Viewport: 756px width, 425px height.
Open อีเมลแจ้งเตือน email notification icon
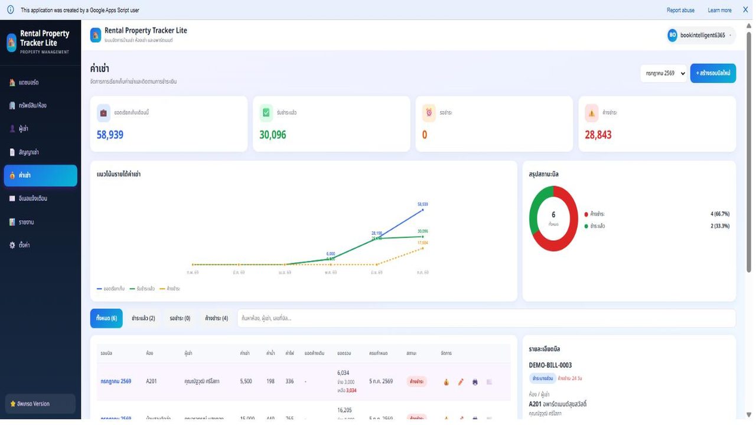12,199
